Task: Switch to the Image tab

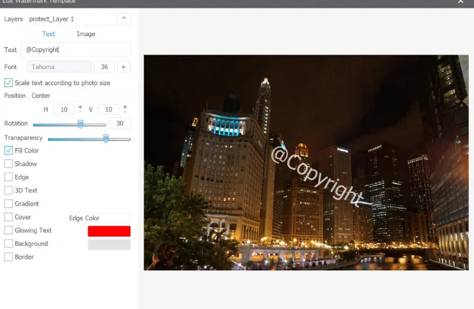Action: click(86, 34)
